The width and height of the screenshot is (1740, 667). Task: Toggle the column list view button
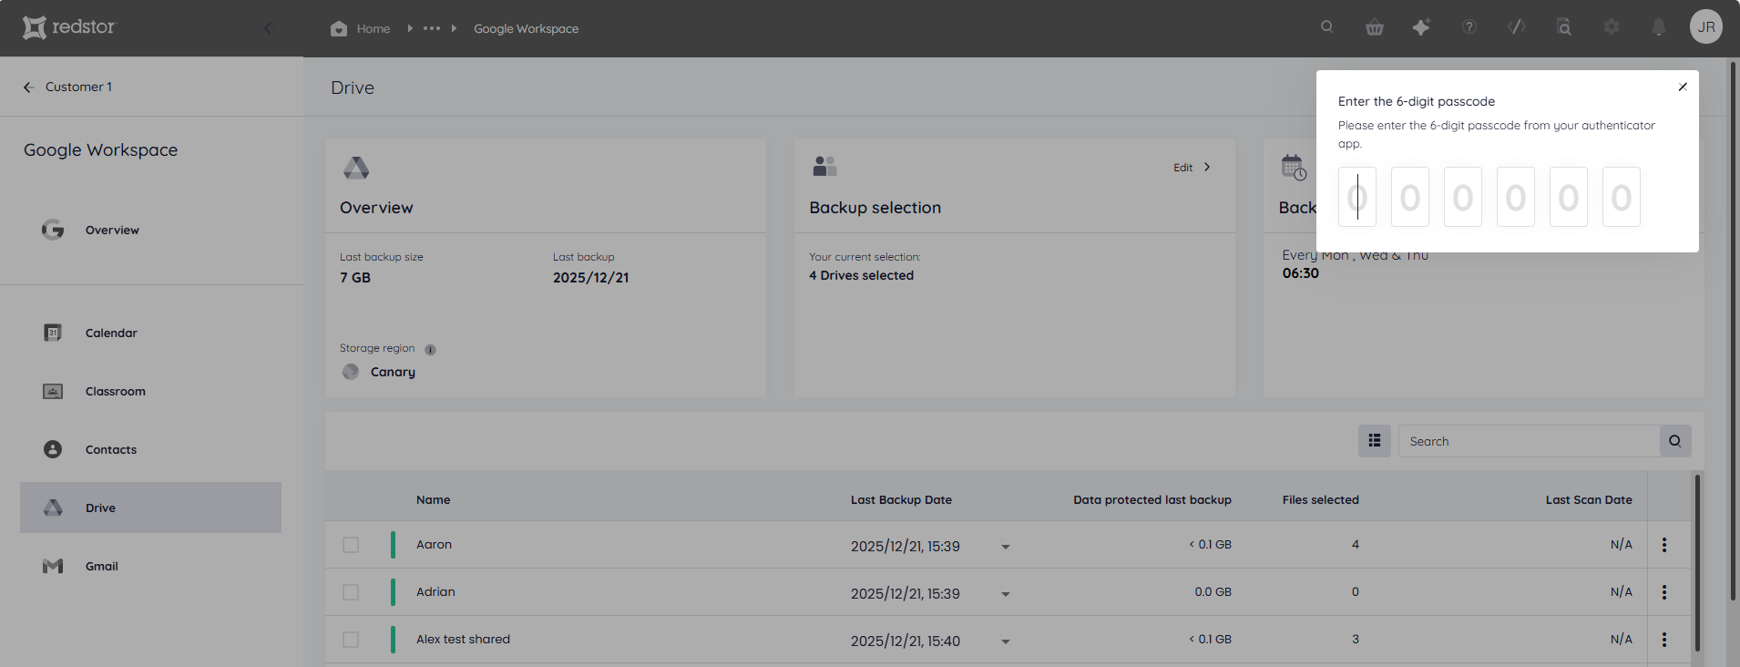pyautogui.click(x=1375, y=441)
